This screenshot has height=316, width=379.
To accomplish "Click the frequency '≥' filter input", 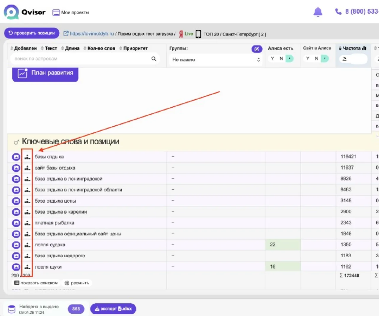I will pyautogui.click(x=353, y=59).
